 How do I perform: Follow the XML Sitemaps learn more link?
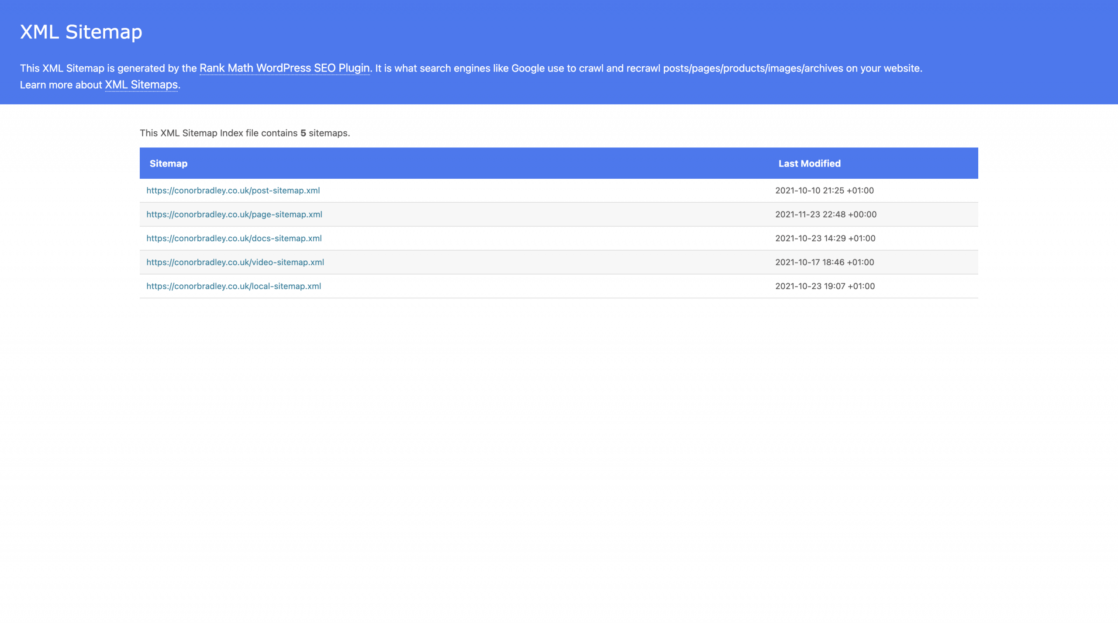pos(141,85)
